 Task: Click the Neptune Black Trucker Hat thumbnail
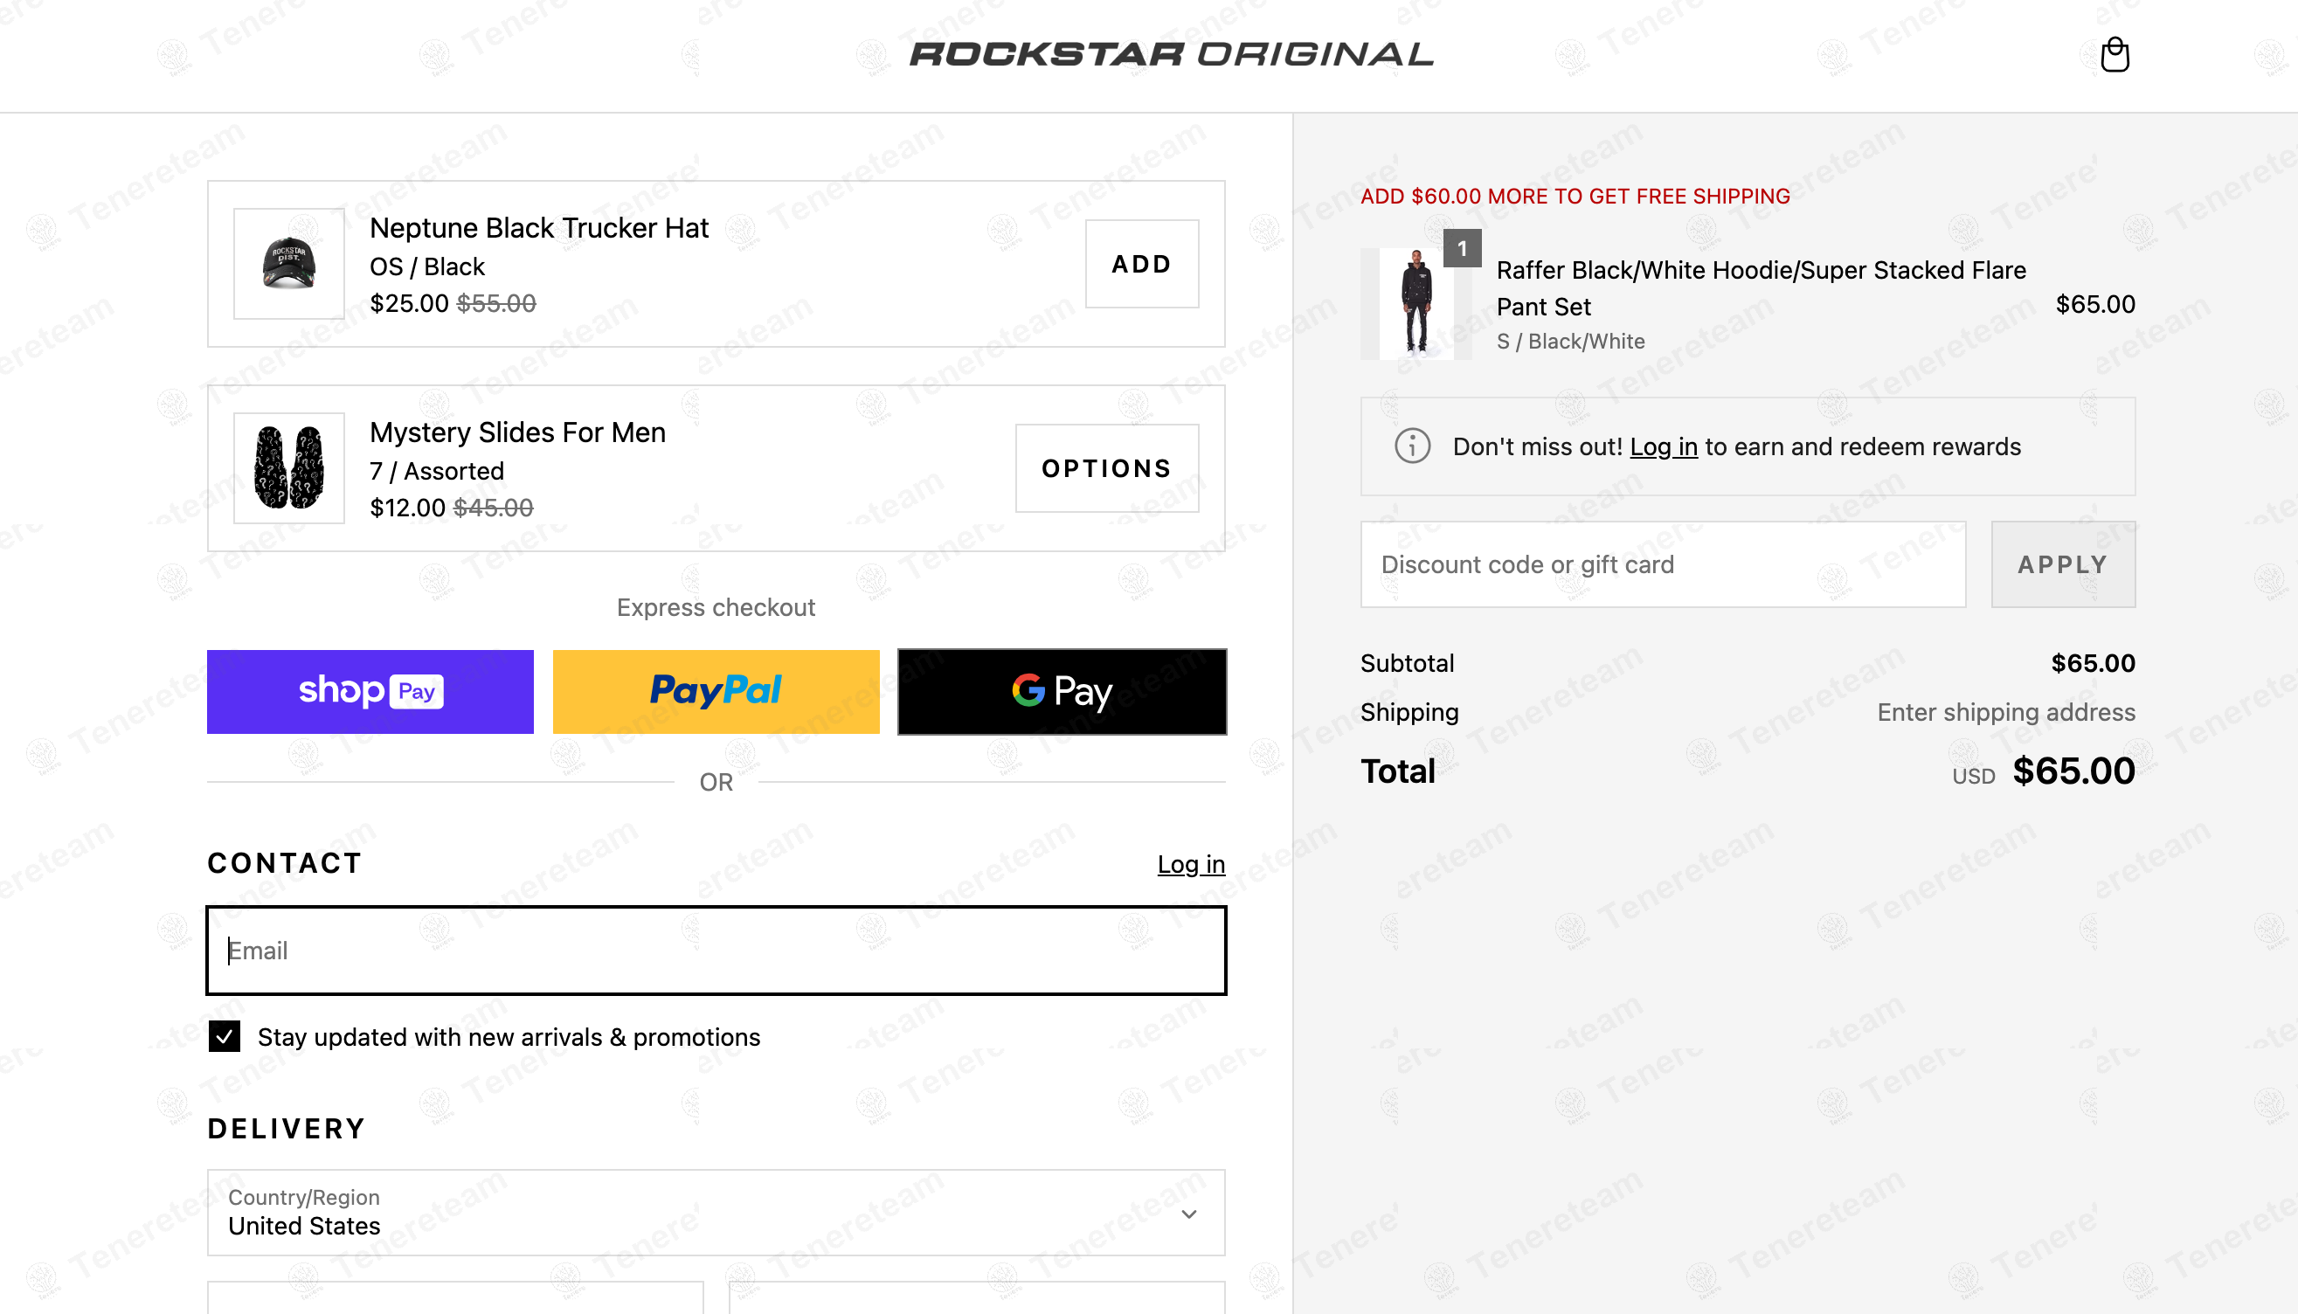[289, 264]
